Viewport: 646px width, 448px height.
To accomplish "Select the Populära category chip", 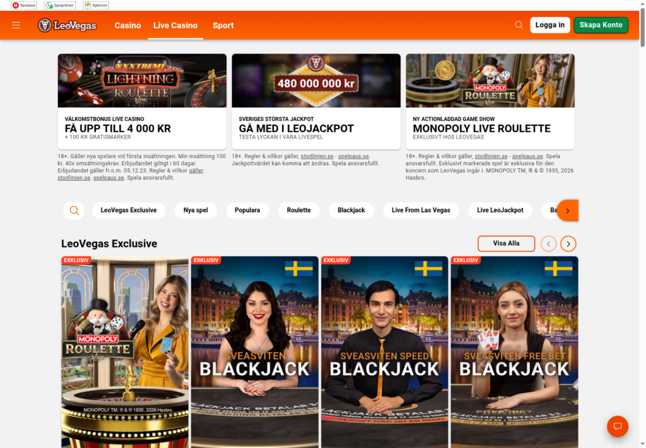I will pyautogui.click(x=247, y=210).
